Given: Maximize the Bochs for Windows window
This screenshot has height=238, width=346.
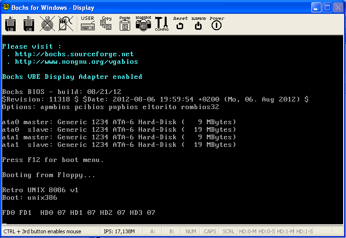Looking at the screenshot, I should (327, 8).
